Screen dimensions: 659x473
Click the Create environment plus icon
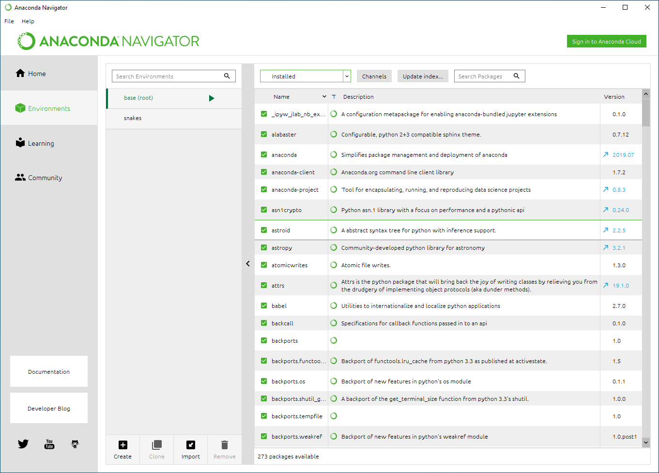click(123, 445)
